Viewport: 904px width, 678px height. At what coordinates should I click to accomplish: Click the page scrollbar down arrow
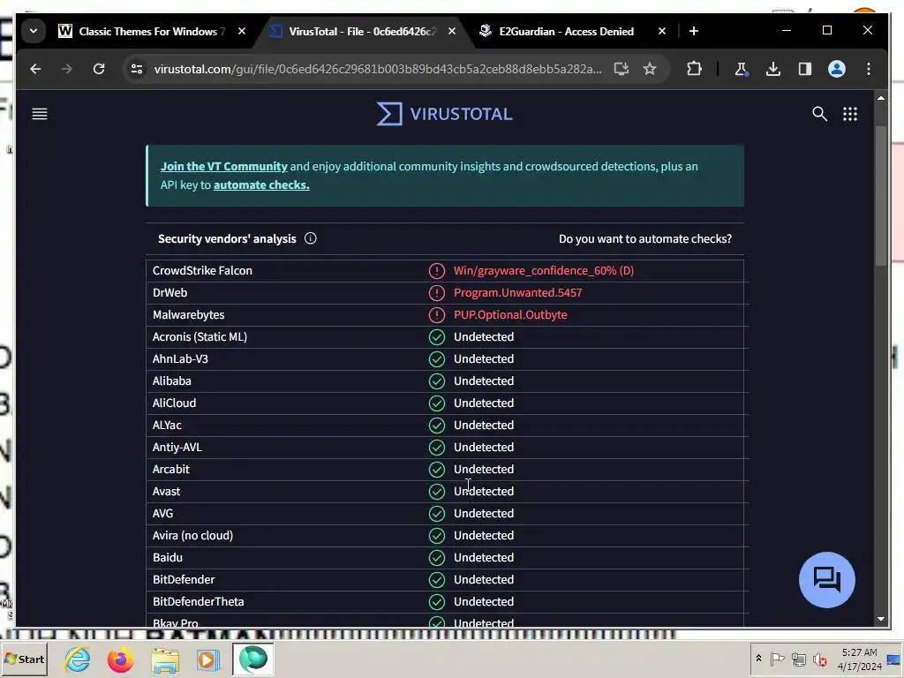[x=880, y=619]
